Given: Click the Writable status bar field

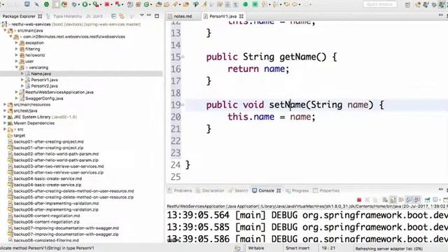Looking at the screenshot, I should click(x=256, y=248).
